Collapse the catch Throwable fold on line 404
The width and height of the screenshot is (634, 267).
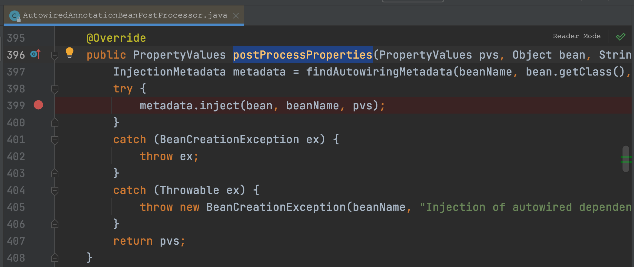coord(55,191)
